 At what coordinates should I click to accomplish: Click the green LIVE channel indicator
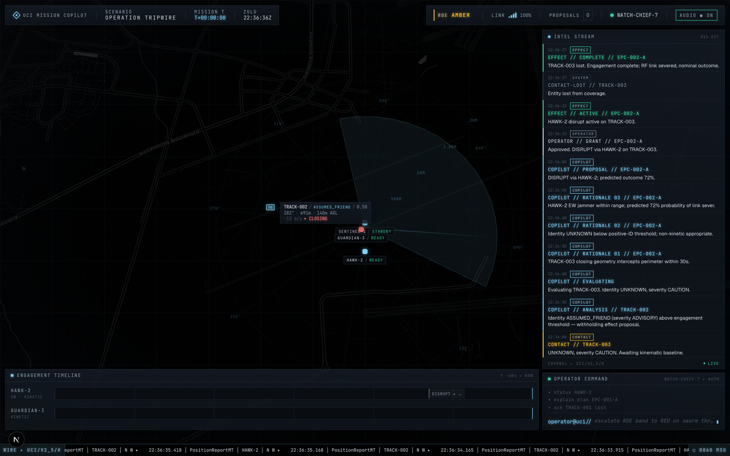click(711, 363)
